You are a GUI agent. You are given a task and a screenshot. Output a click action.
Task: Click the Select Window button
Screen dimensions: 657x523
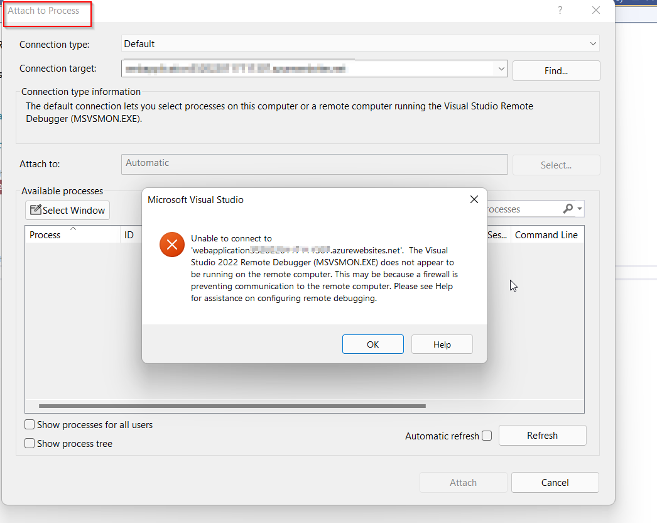67,210
